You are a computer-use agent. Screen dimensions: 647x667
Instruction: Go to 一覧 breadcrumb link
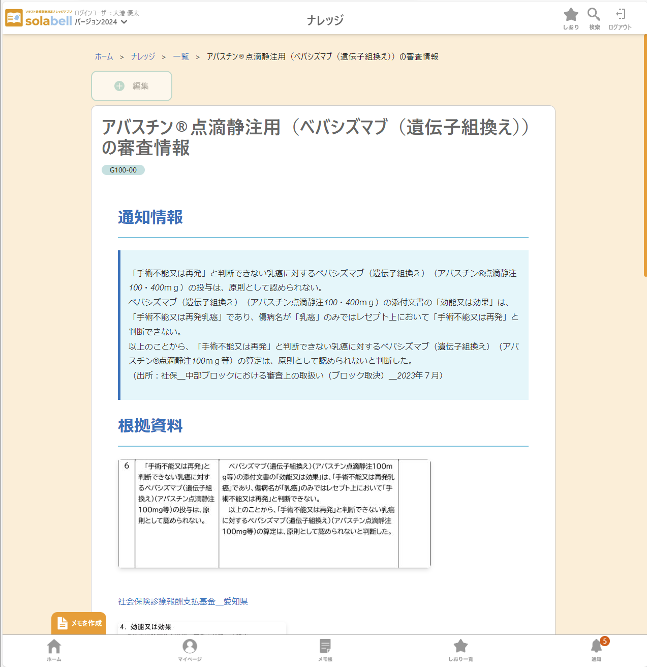pyautogui.click(x=181, y=56)
